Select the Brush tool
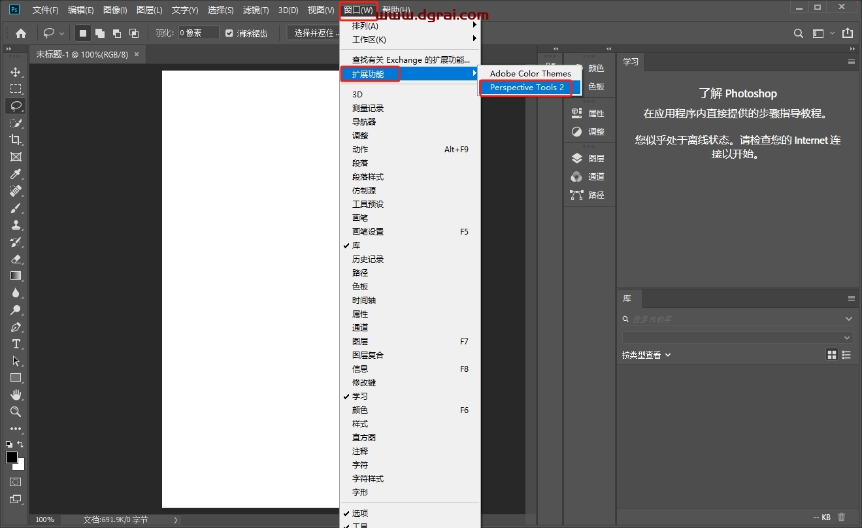 pos(16,208)
